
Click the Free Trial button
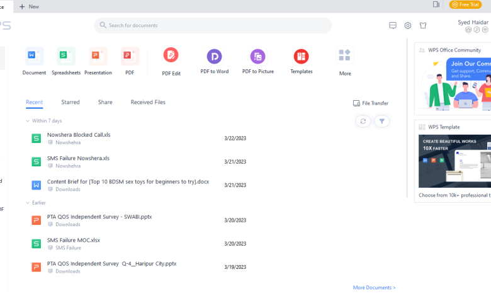[x=465, y=5]
